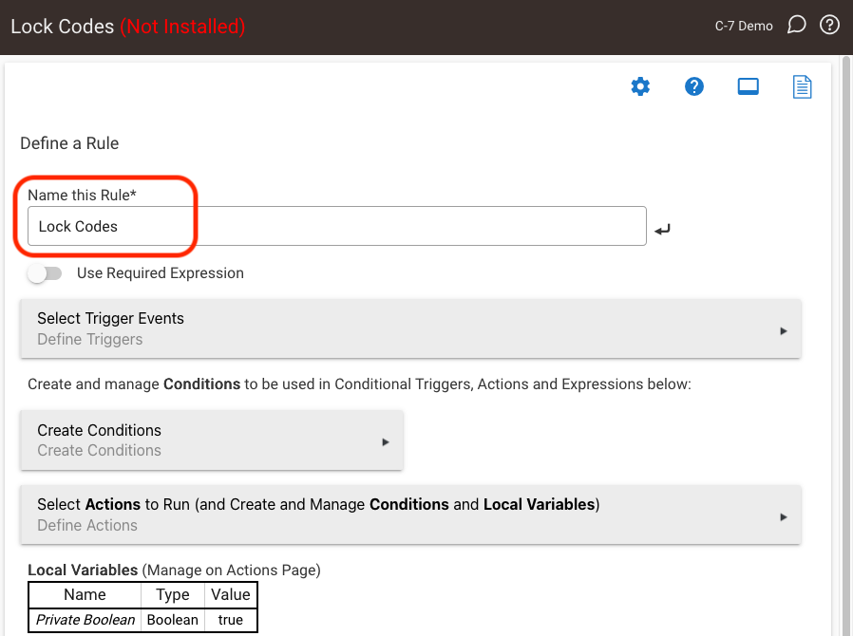Open the Select Trigger Events section
This screenshot has height=636, width=853.
(x=410, y=328)
